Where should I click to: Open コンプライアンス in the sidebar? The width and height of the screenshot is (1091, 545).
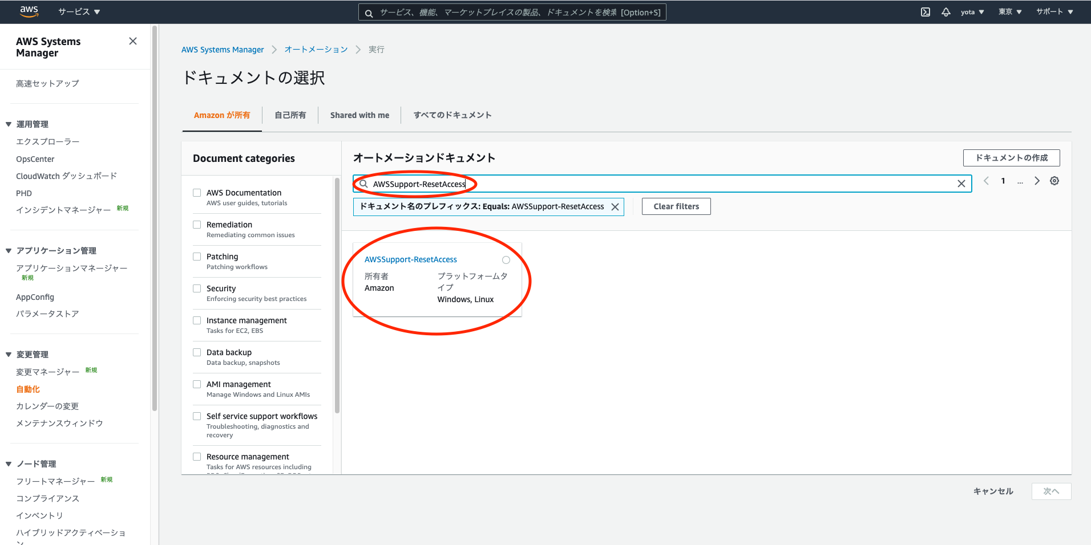pyautogui.click(x=47, y=499)
